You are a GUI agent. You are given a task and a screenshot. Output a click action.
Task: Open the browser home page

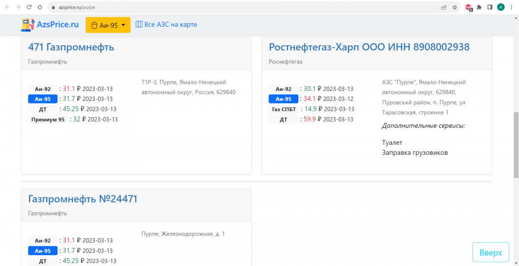coord(40,7)
